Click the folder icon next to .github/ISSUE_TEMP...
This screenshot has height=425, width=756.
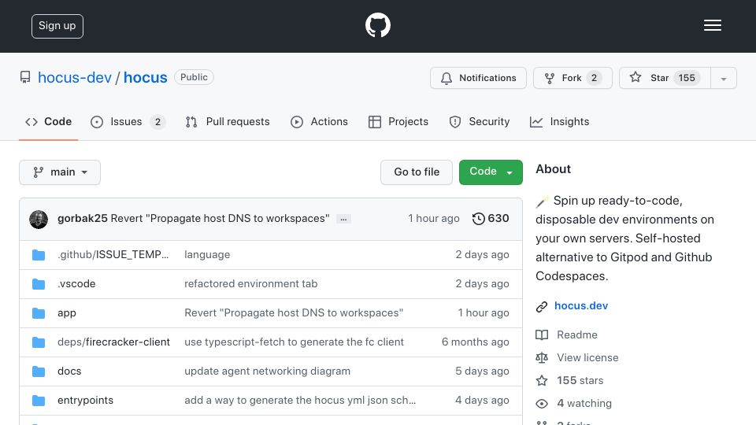click(x=39, y=255)
